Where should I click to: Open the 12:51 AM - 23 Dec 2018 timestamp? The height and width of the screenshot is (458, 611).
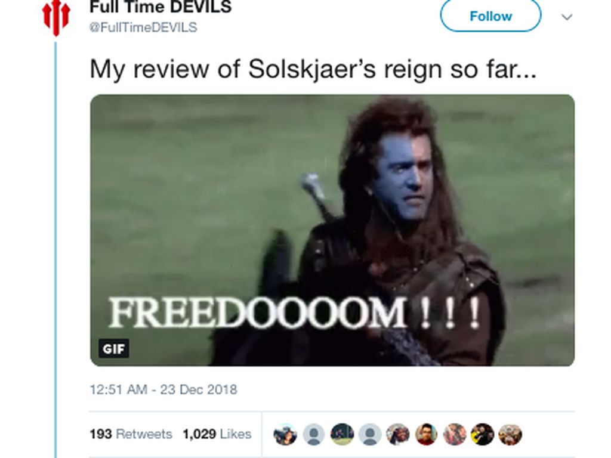click(163, 389)
